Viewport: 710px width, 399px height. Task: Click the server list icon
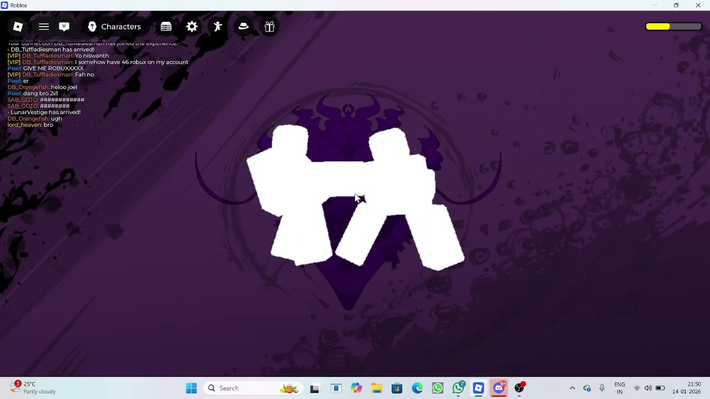coord(166,27)
